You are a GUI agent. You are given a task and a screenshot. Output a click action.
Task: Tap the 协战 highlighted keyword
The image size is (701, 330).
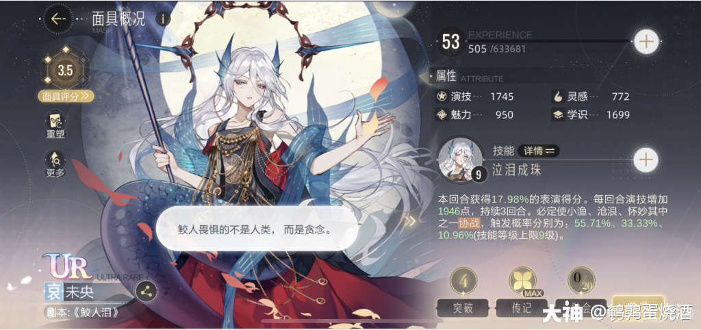pos(468,223)
